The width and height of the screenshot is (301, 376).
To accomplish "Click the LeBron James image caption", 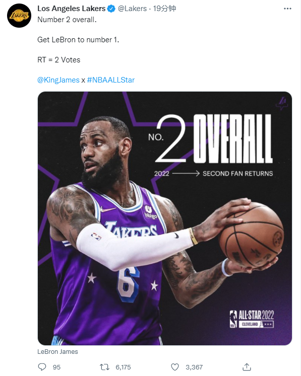I will coord(57,351).
